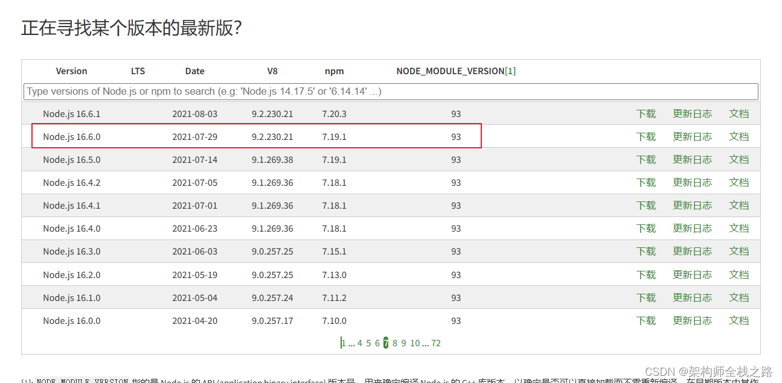
Task: Go to pagination page 6
Action: [377, 343]
